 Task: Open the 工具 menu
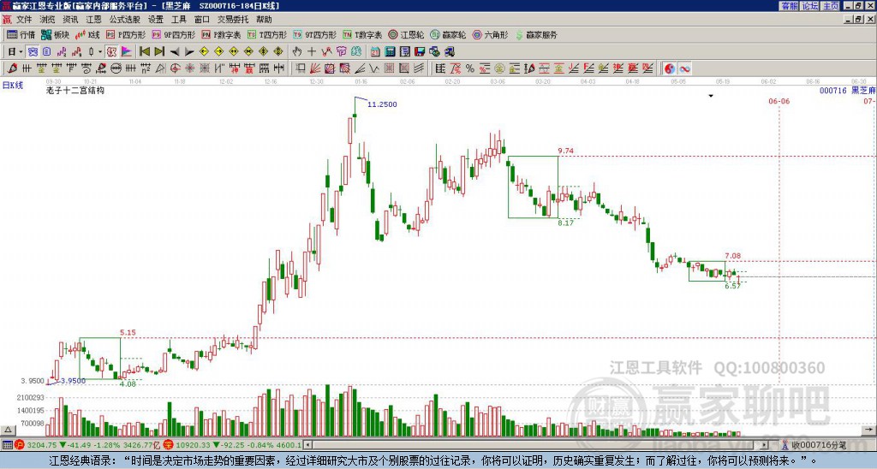tap(178, 20)
